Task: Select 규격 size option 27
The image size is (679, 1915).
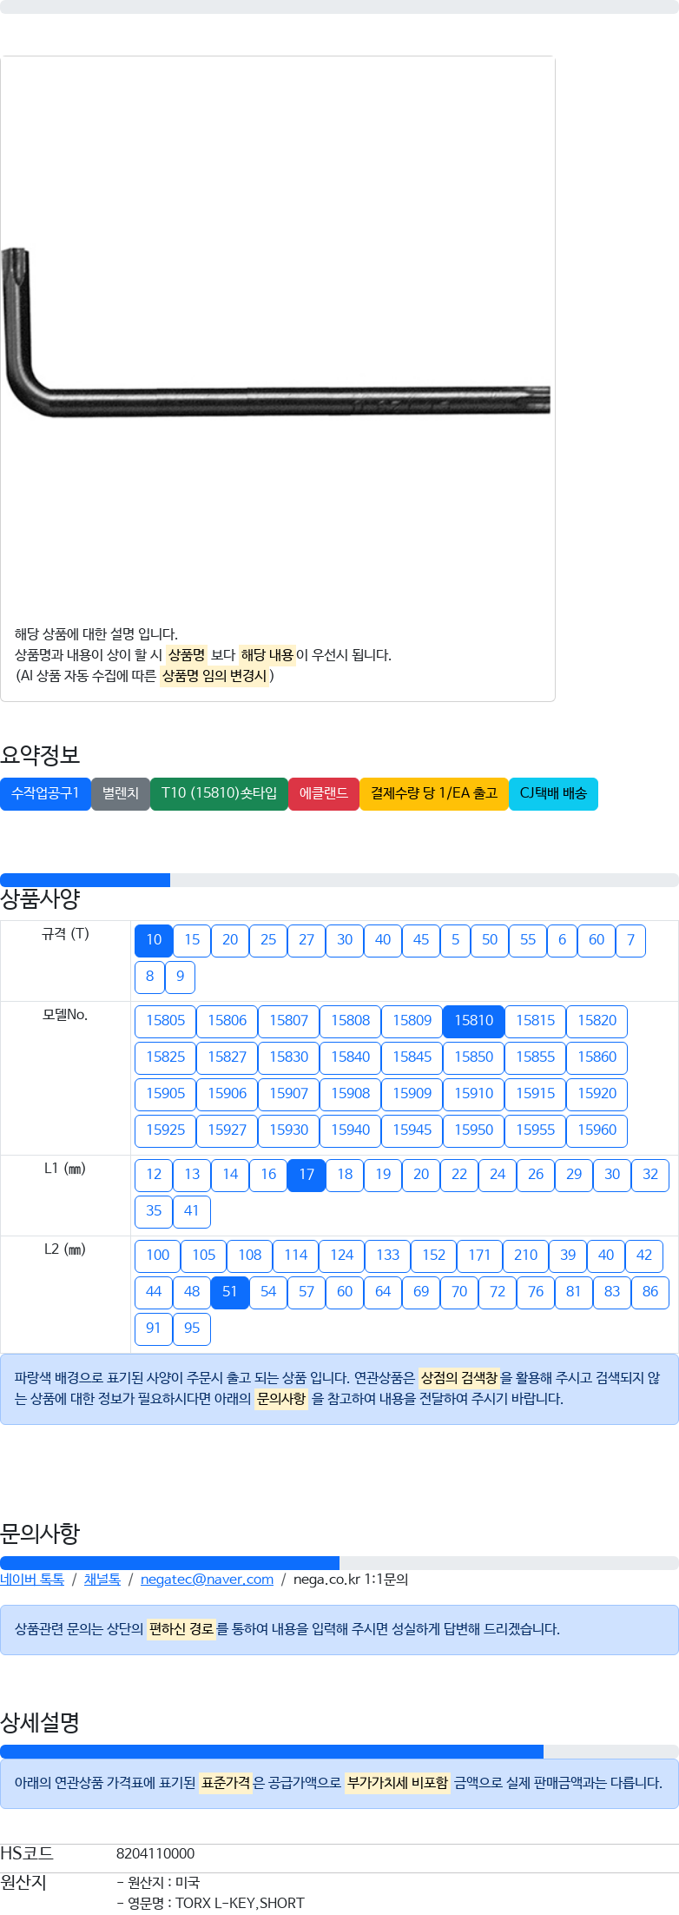Action: coord(307,940)
